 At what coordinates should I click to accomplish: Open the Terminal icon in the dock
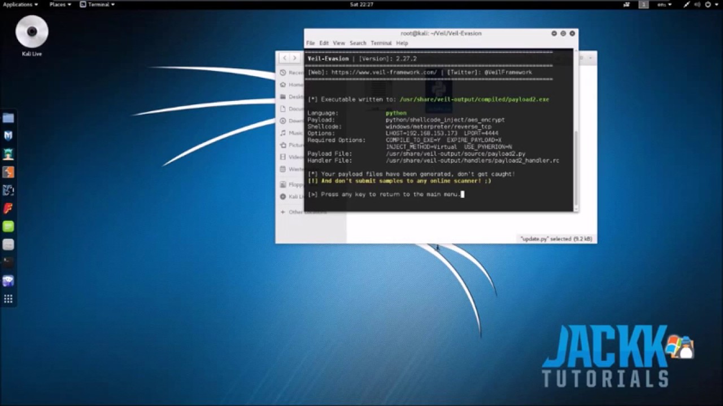(8, 262)
